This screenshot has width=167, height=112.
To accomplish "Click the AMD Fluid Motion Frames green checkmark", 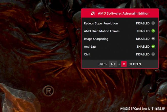I will click(153, 31).
